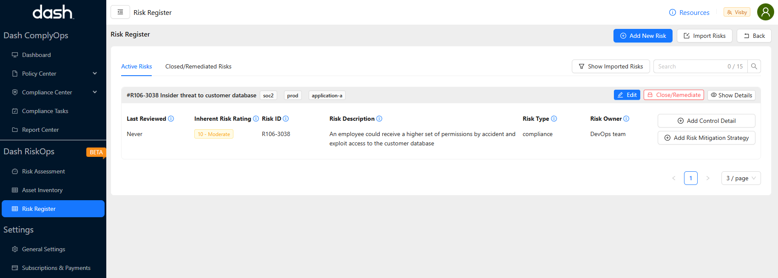
Task: Click the 10 - Moderate rating badge
Action: (x=213, y=134)
